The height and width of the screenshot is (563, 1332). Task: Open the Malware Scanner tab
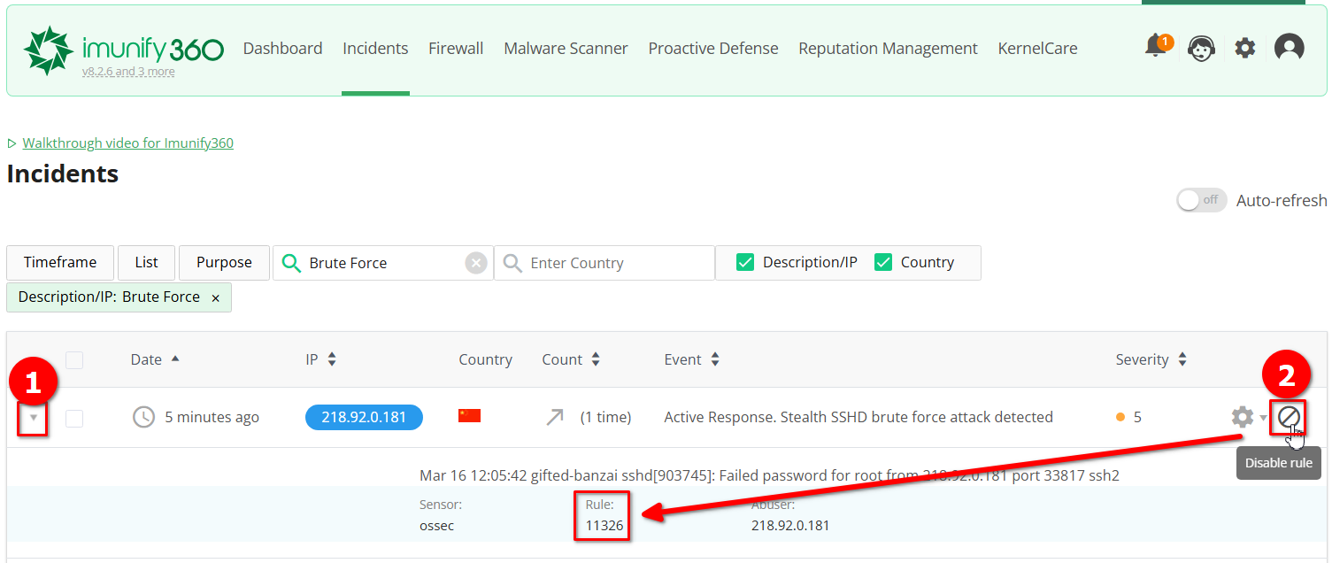click(x=566, y=49)
